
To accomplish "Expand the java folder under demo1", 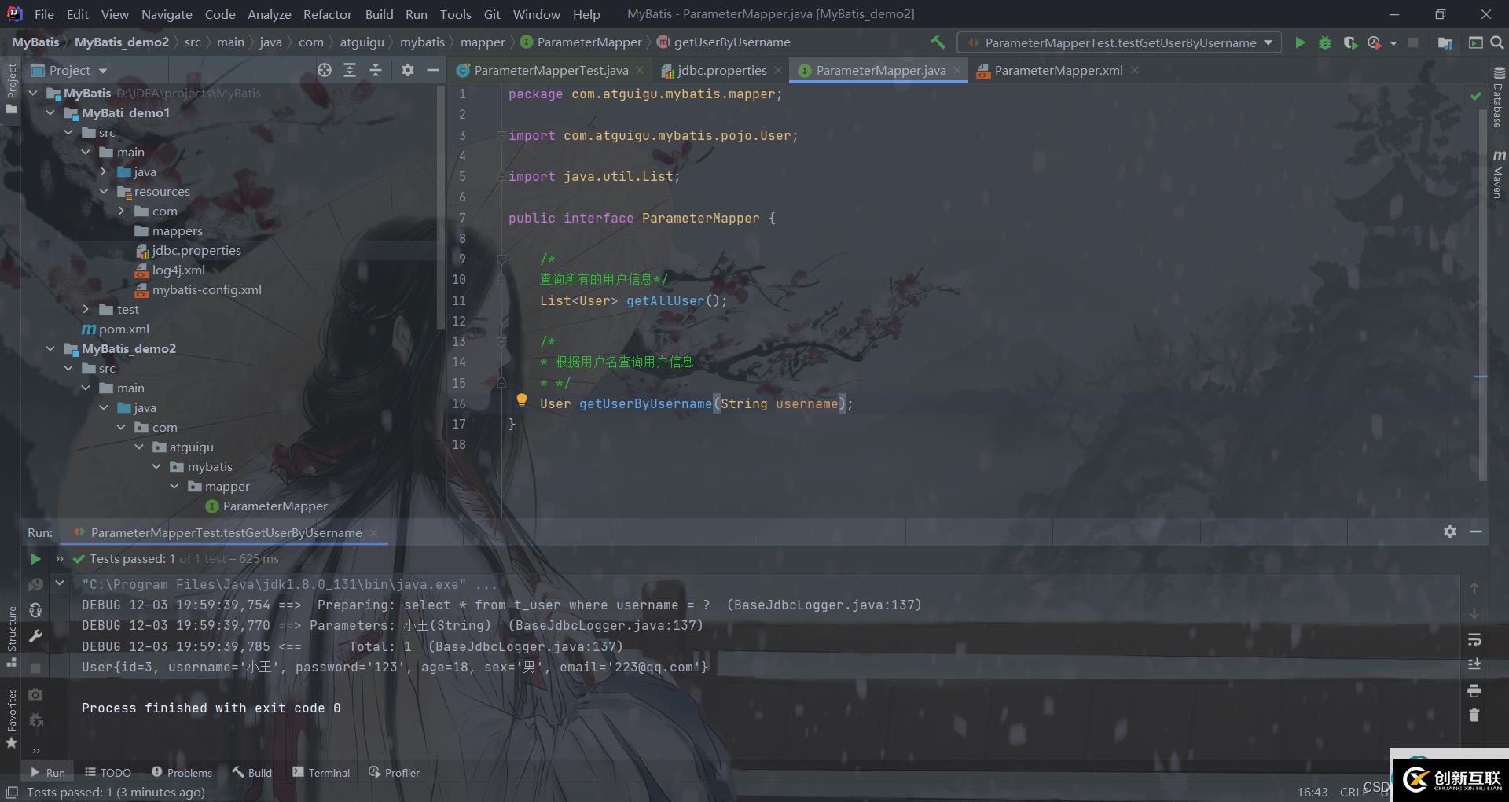I will [103, 171].
